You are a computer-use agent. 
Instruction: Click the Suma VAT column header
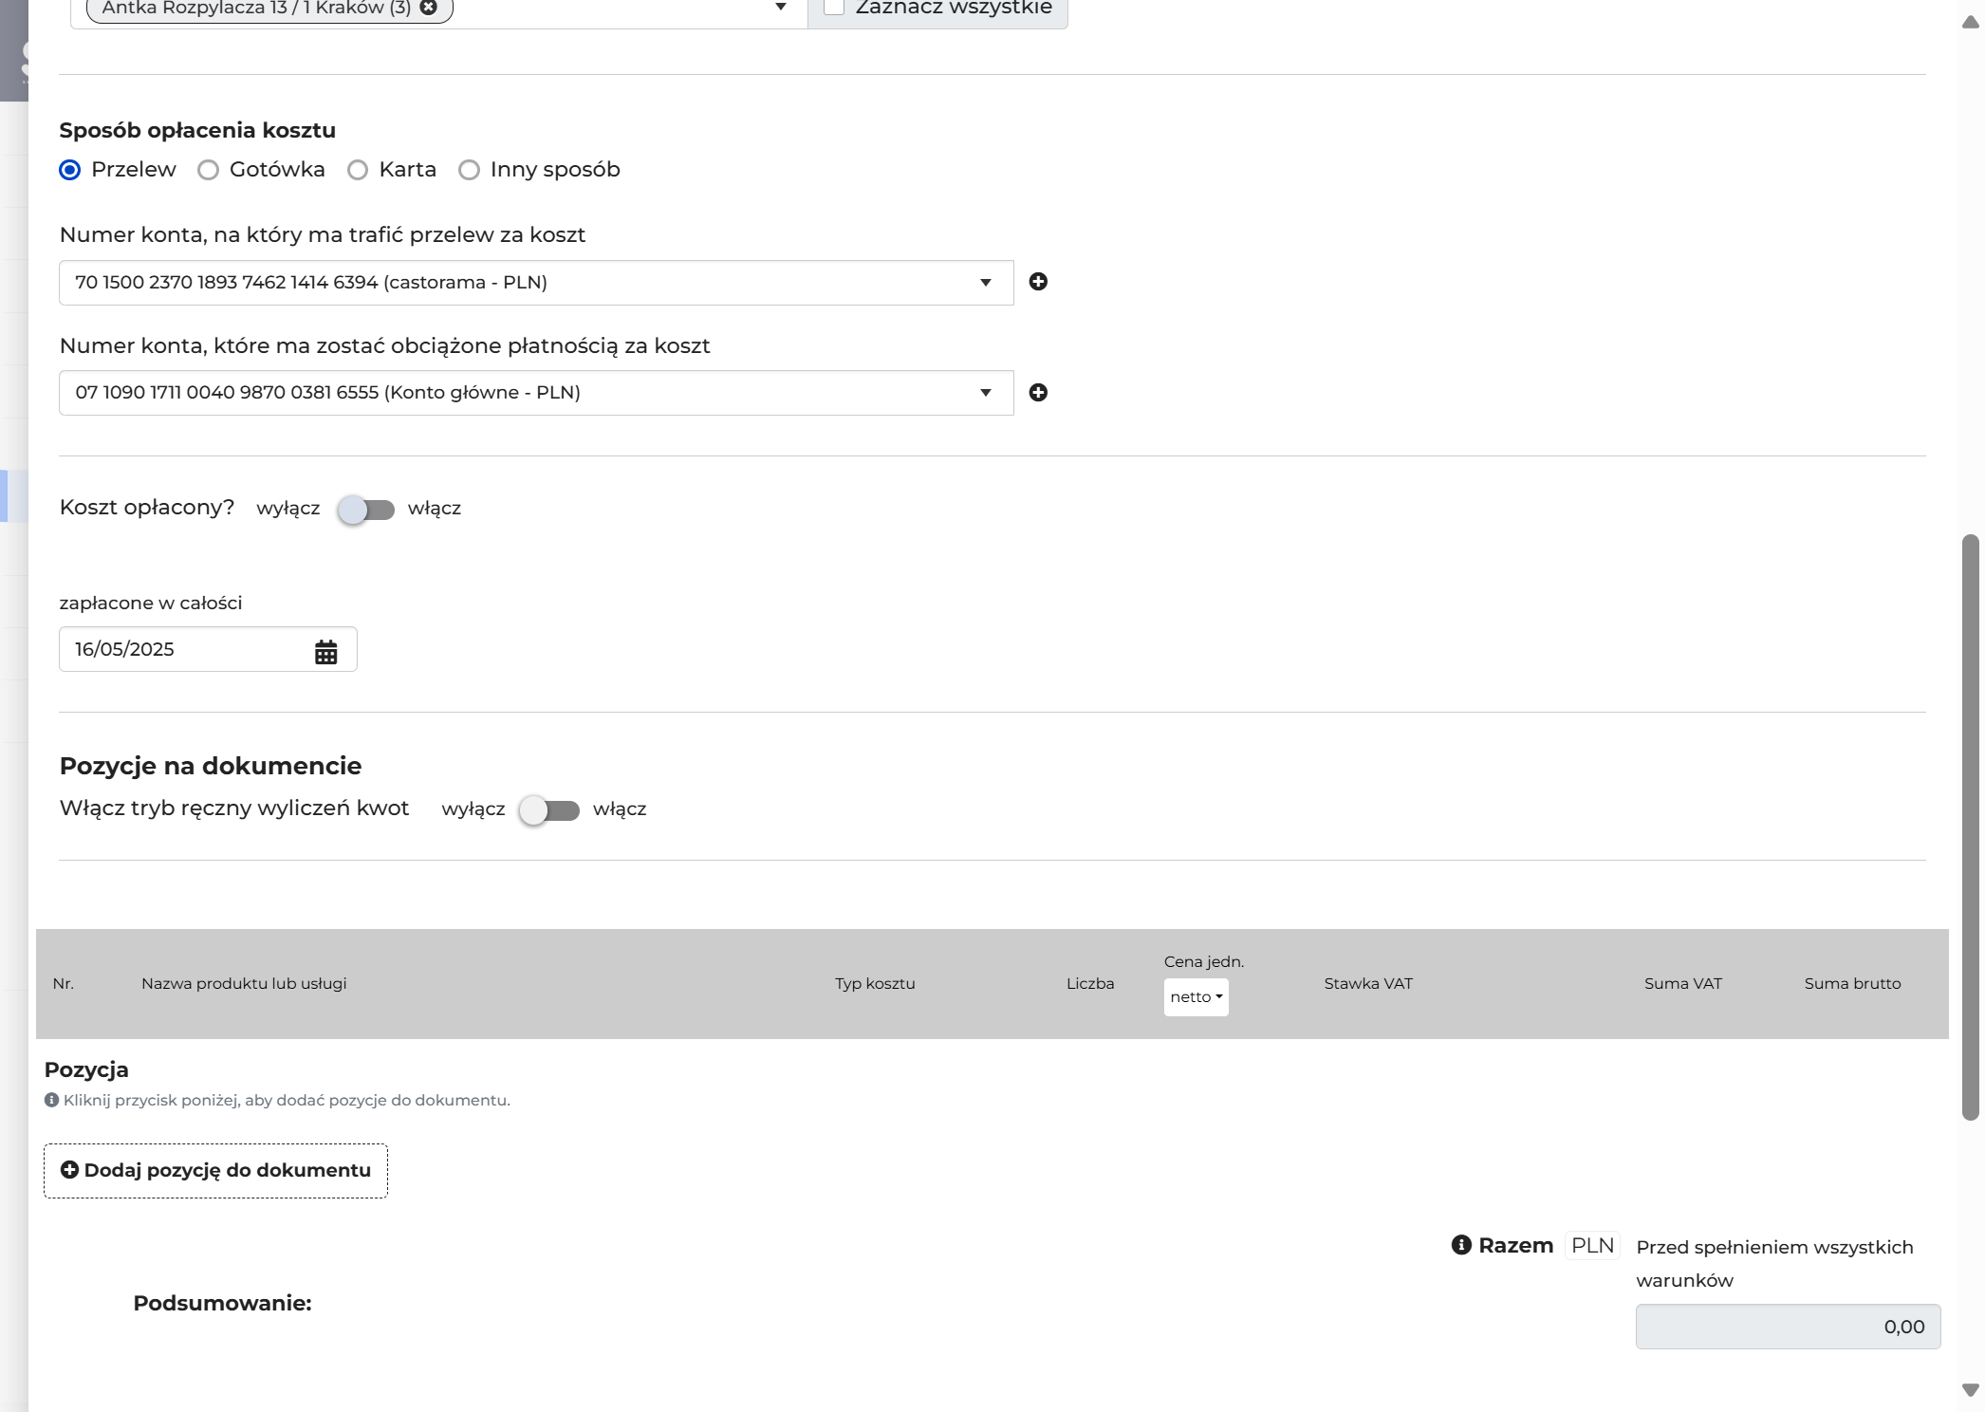tap(1682, 984)
